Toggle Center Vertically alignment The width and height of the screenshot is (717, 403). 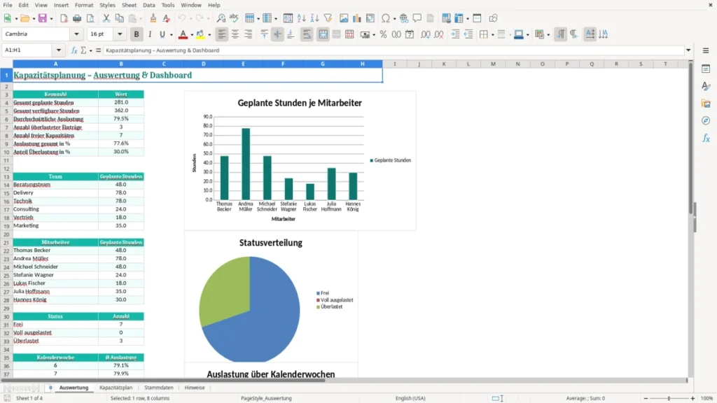point(277,34)
